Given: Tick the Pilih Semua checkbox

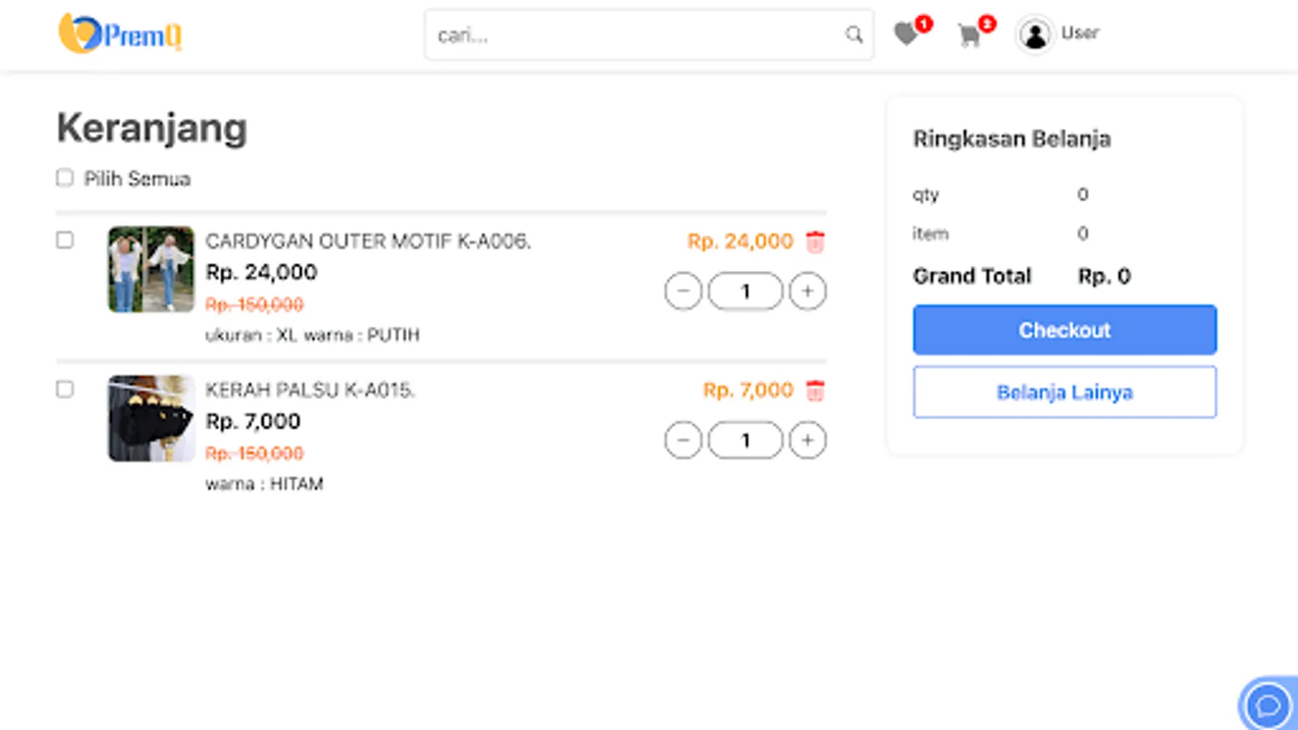Looking at the screenshot, I should [x=65, y=178].
